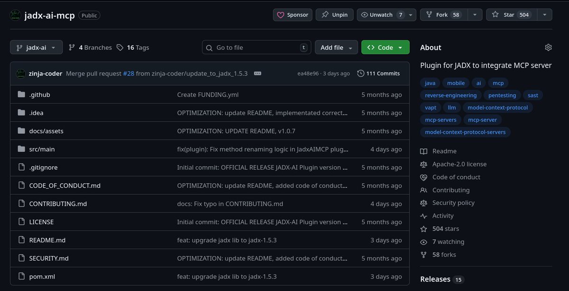View the 7 watching link
The width and height of the screenshot is (569, 291).
[442, 242]
